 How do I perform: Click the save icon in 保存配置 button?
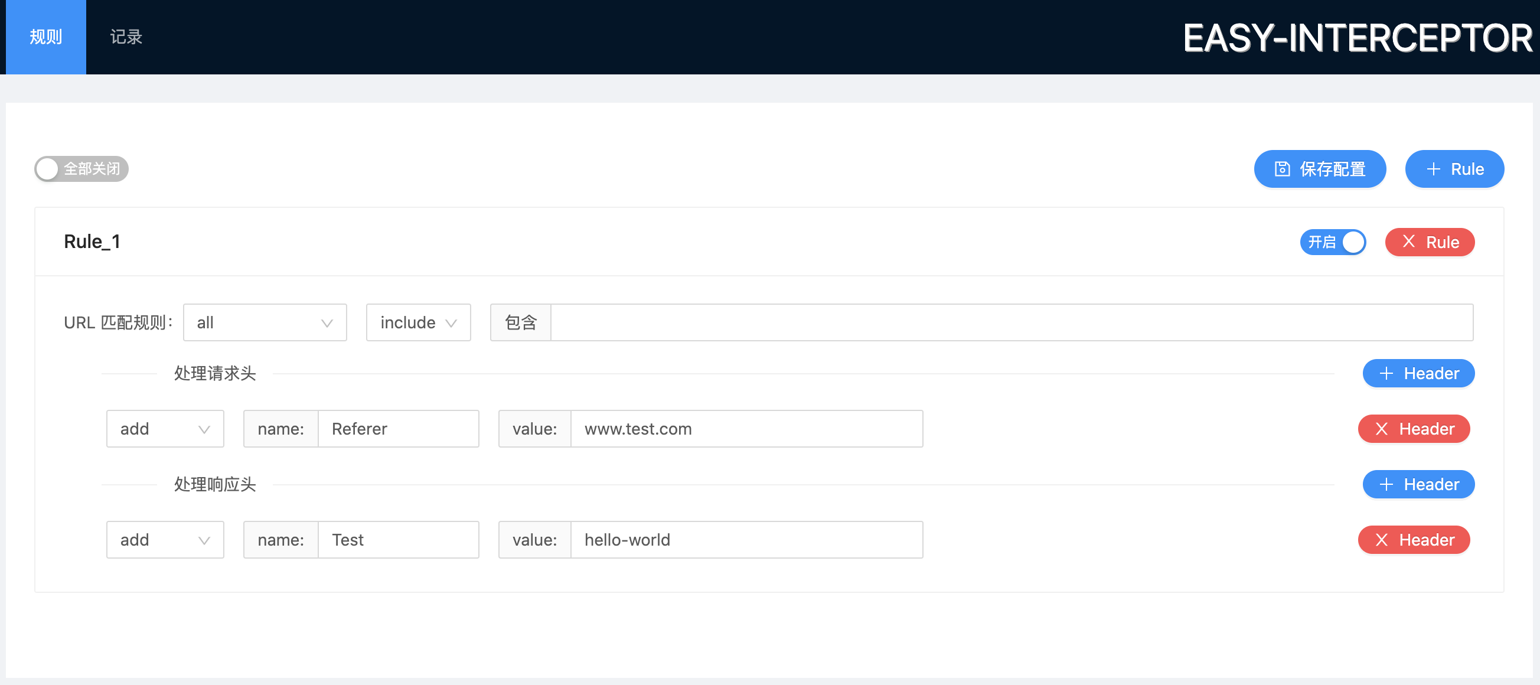point(1282,169)
